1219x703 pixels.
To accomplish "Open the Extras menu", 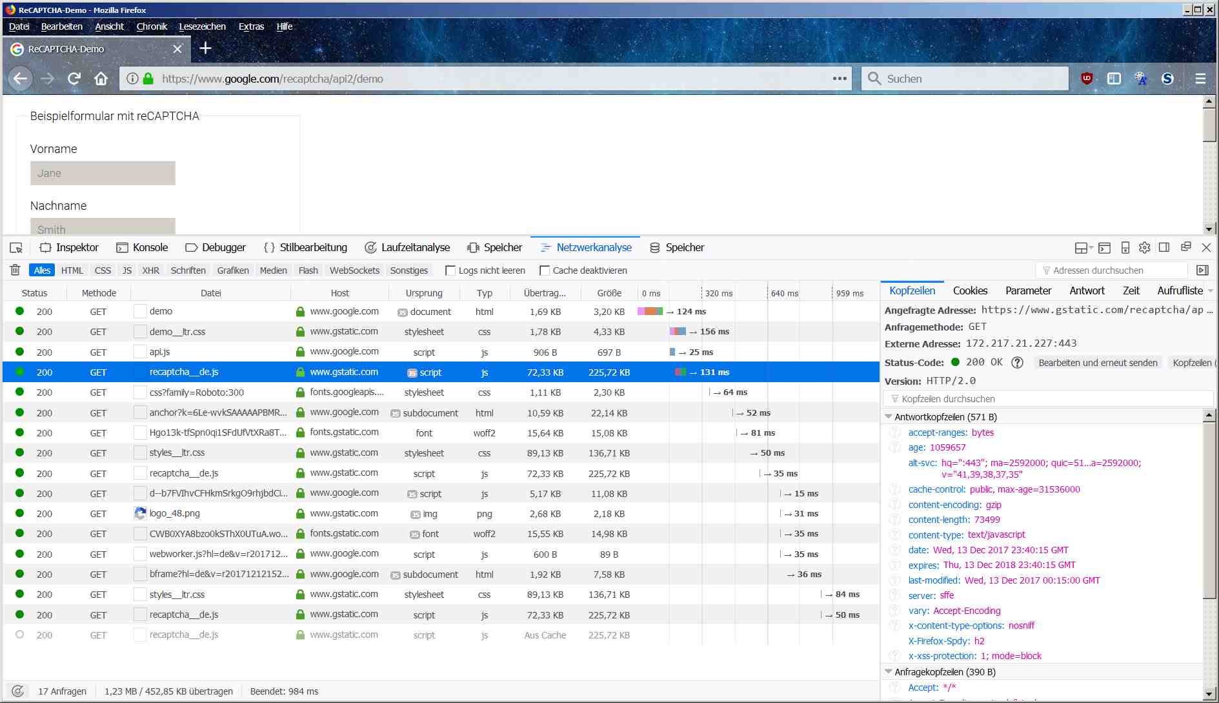I will (x=252, y=26).
